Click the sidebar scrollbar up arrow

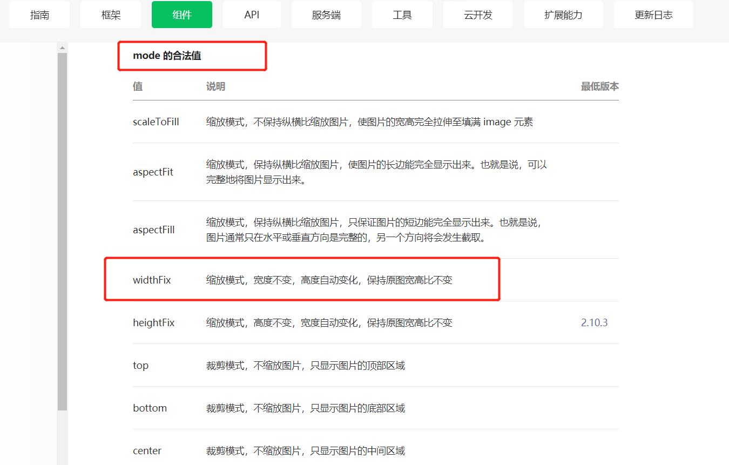62,48
